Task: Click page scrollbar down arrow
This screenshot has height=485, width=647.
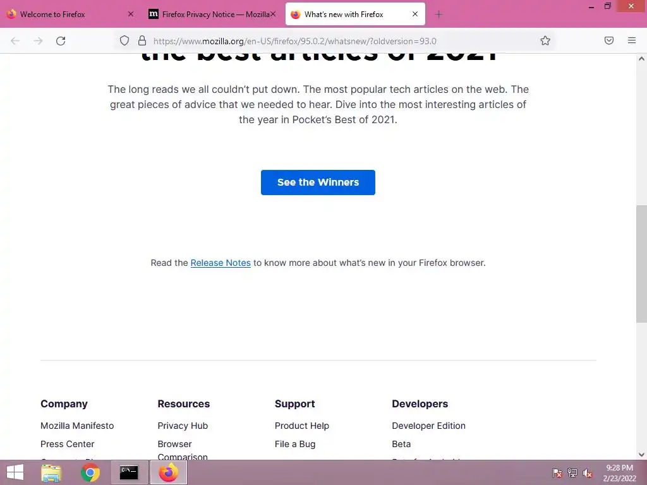Action: tap(641, 455)
